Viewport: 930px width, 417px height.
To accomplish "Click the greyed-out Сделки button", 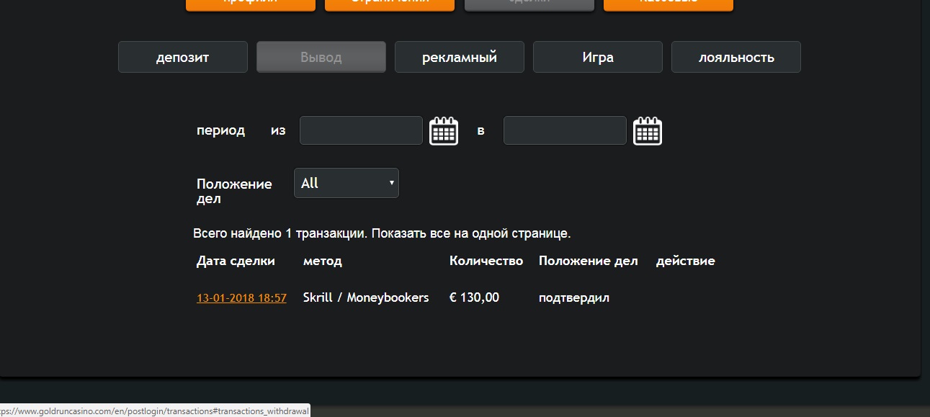I will (x=529, y=5).
